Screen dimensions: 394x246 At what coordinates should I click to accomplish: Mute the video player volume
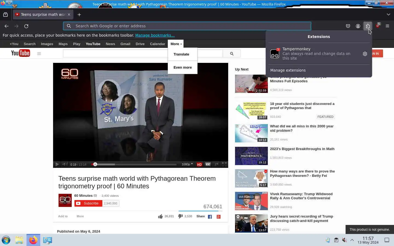click(65, 164)
